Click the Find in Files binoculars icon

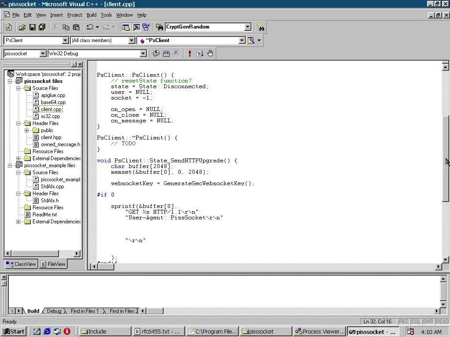(159, 27)
